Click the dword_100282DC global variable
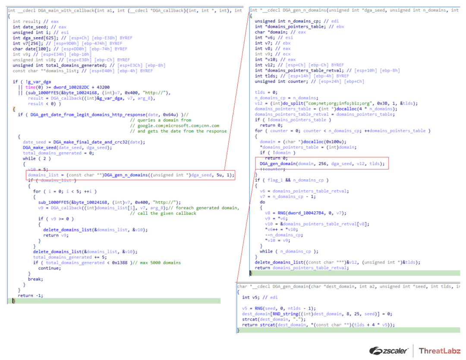Image resolution: width=466 pixels, height=360 pixels. (65, 87)
